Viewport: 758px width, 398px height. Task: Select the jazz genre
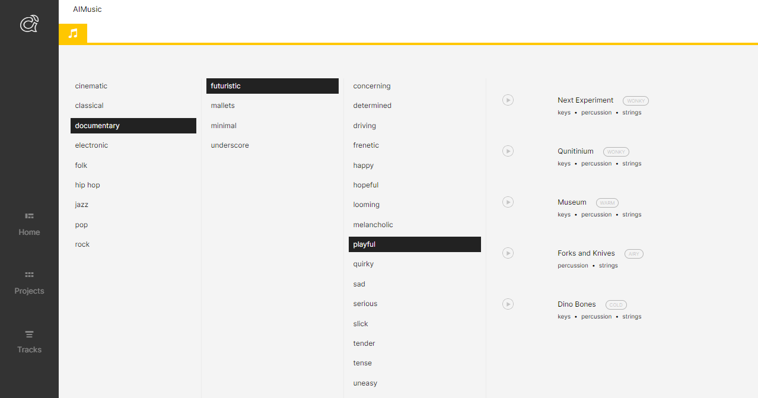(x=82, y=205)
